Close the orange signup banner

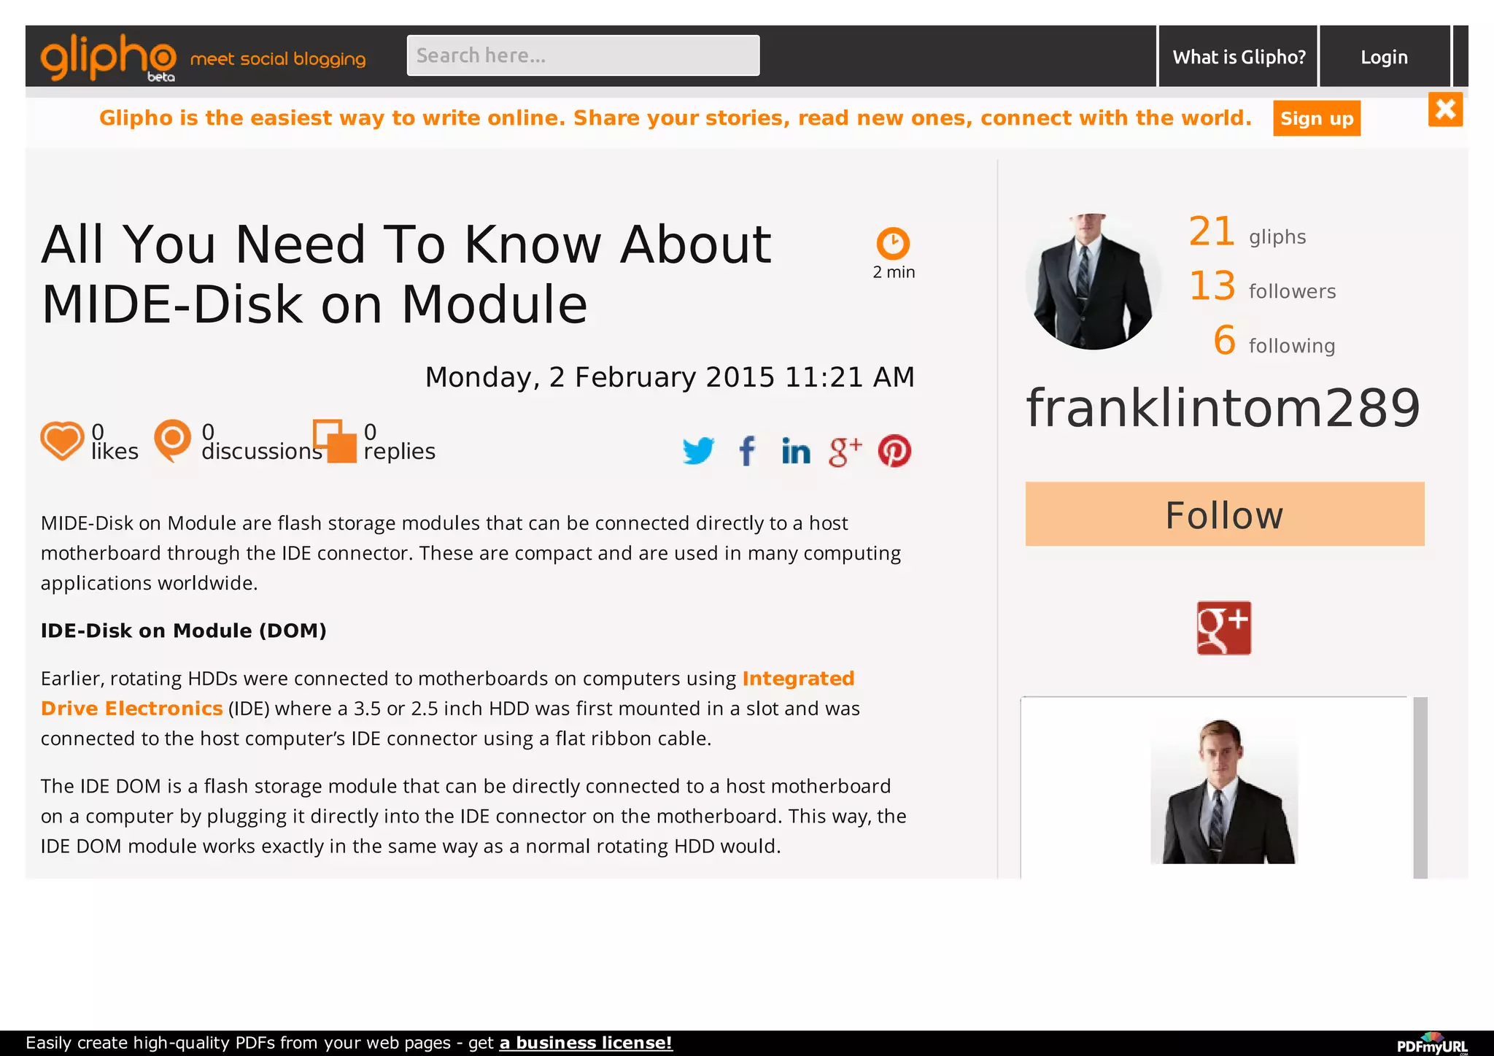point(1445,110)
